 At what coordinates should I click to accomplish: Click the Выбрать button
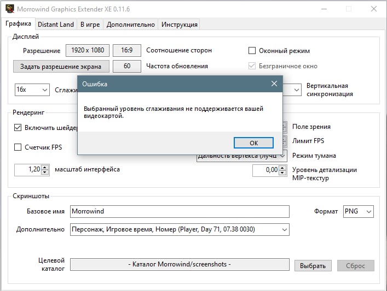(x=313, y=266)
